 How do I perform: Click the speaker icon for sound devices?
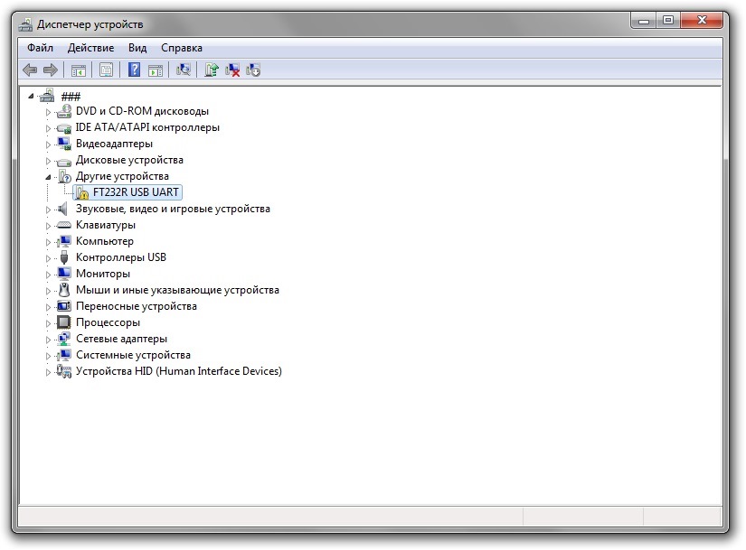pyautogui.click(x=61, y=209)
